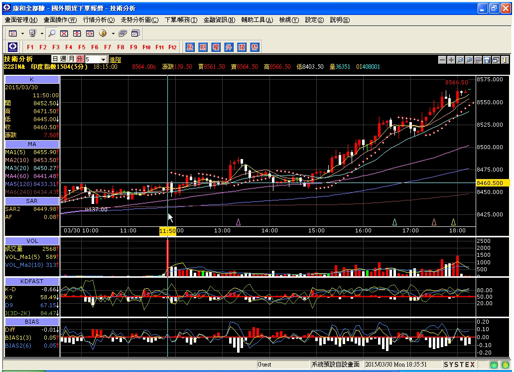
Task: Click the monitor with checkmark toolbar icon
Action: coord(32,33)
